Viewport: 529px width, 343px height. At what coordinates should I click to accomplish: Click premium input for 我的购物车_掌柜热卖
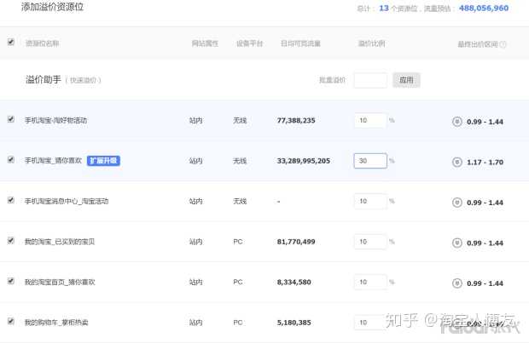click(x=370, y=323)
